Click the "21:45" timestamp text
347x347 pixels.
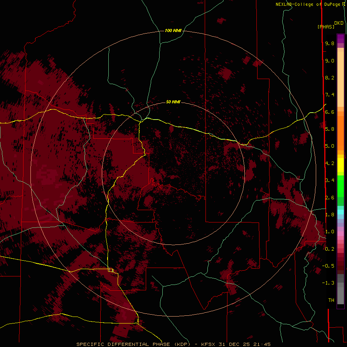(x=263, y=344)
